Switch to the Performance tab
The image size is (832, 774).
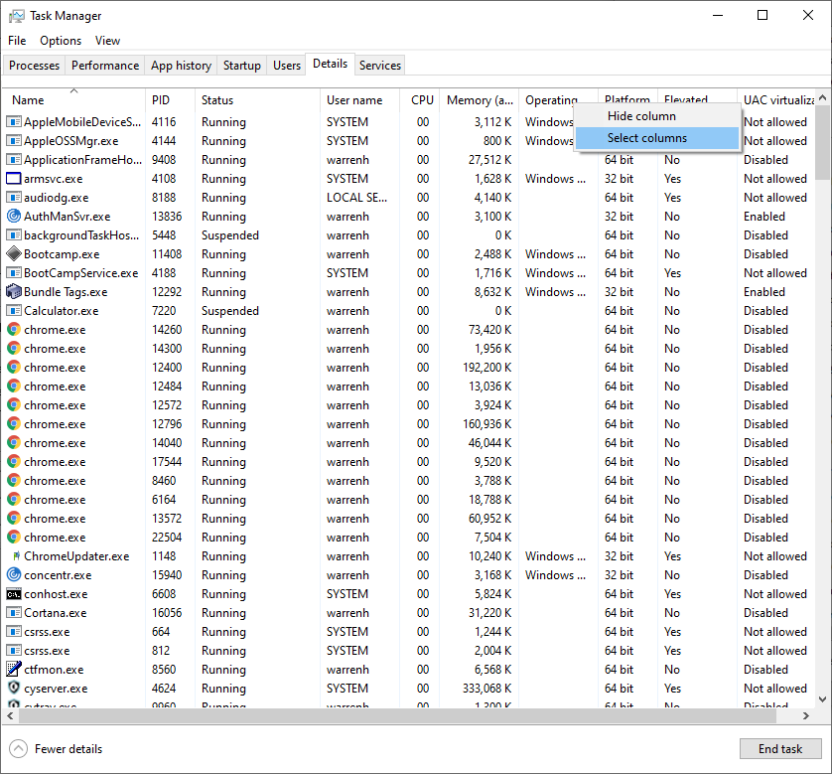(x=104, y=65)
